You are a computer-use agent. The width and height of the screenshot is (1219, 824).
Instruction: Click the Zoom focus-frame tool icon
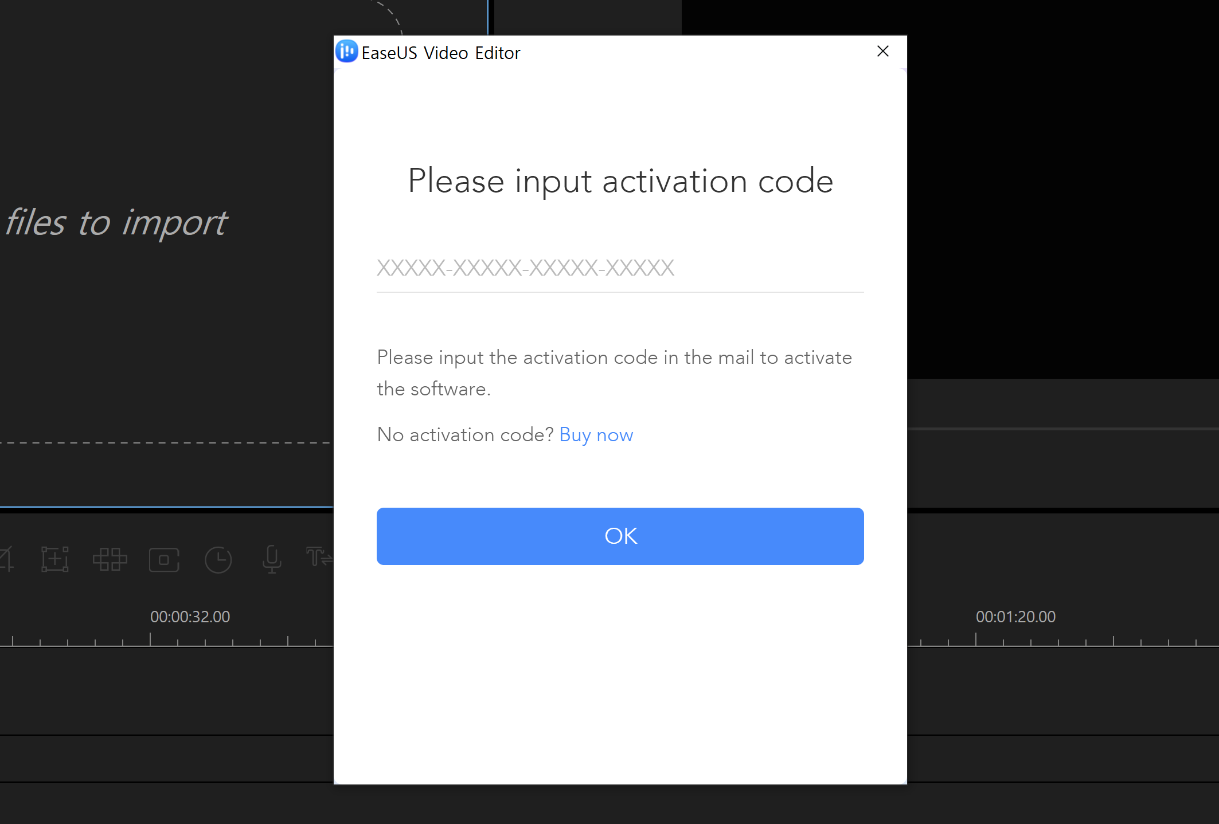55,559
